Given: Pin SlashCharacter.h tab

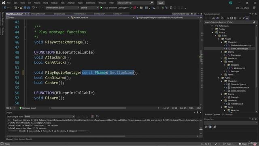Looking at the screenshot, I should 25,14.
